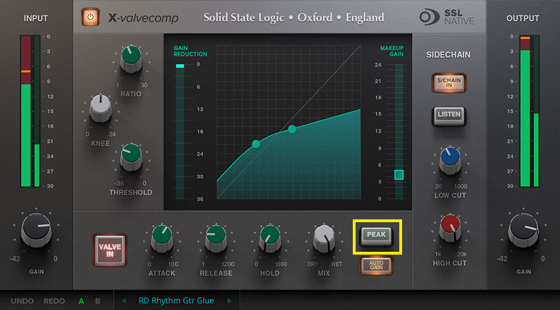Open the RD Rhythm Gtr Glue preset list
This screenshot has height=310, width=560.
(x=176, y=300)
